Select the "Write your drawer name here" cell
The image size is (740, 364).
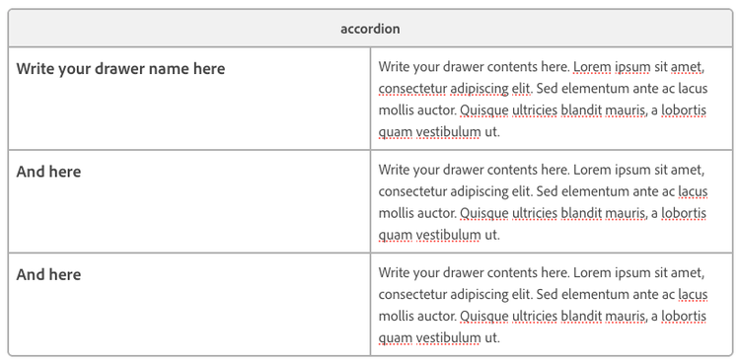point(189,99)
